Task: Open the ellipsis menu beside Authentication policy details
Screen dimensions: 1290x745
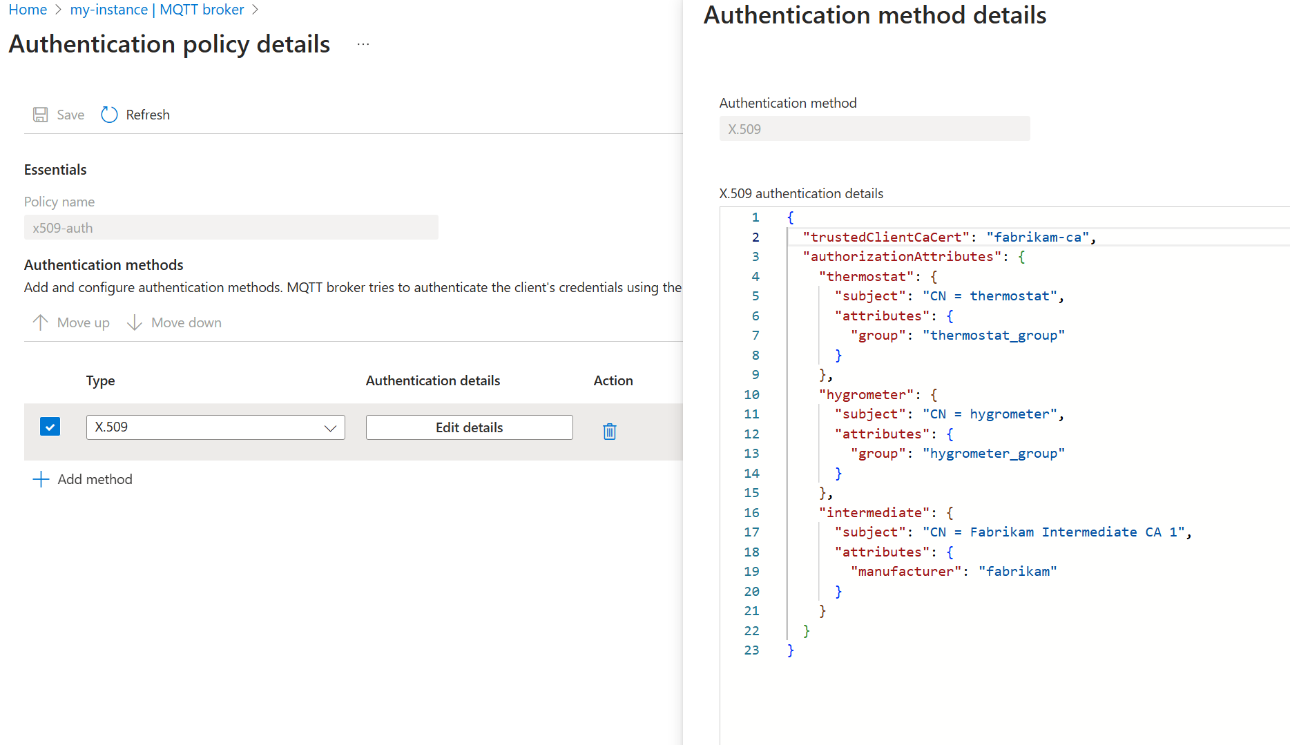Action: (363, 43)
